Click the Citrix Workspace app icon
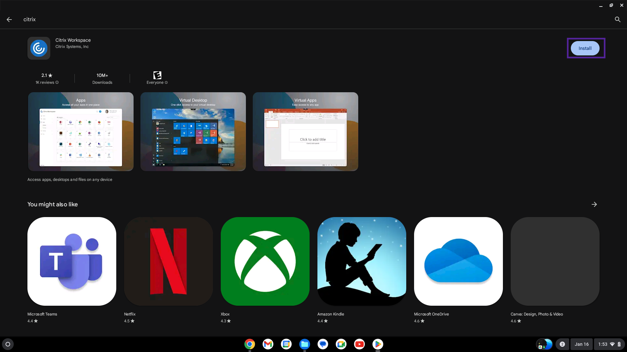 pos(39,48)
